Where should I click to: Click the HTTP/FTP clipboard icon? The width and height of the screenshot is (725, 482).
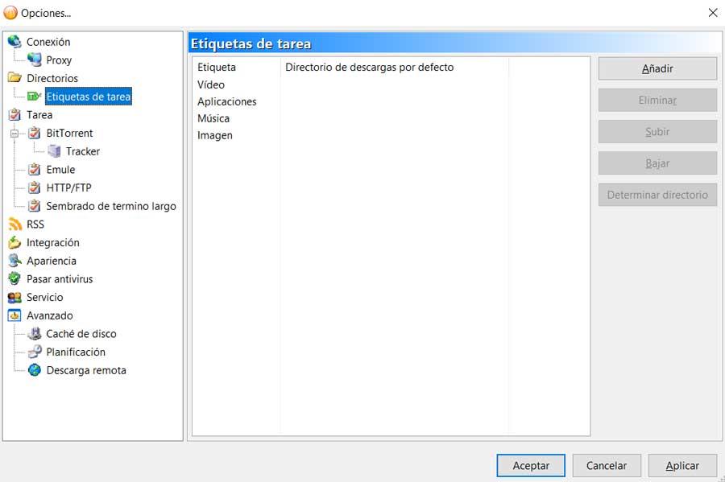(x=34, y=187)
